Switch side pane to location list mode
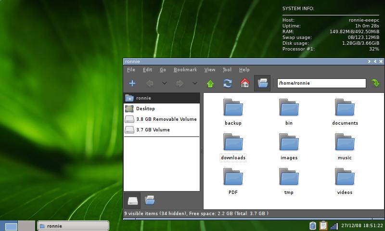385x231 pixels. coord(132,200)
